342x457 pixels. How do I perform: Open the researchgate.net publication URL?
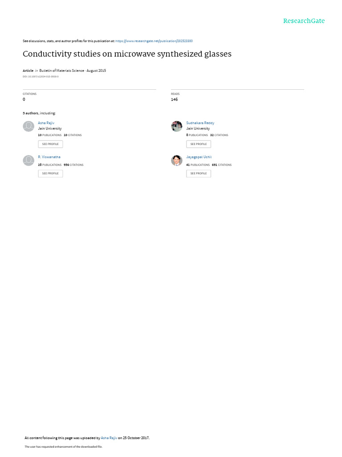coord(154,41)
